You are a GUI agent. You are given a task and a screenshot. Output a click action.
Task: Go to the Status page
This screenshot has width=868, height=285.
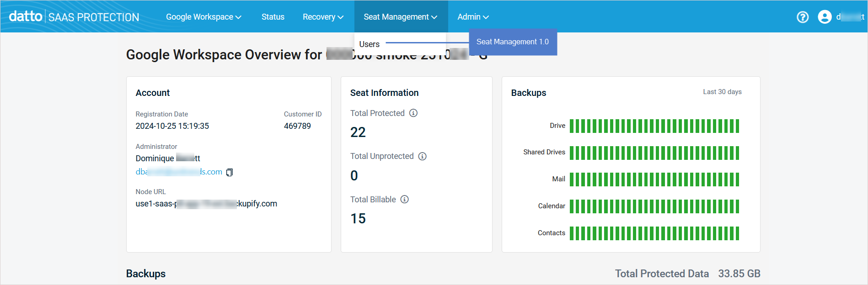(x=273, y=17)
